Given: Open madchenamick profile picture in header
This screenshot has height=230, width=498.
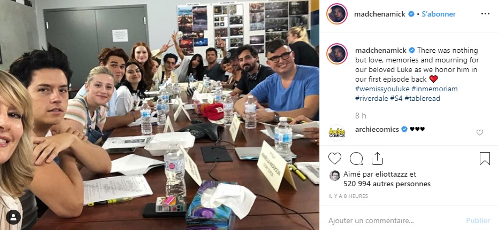Looking at the screenshot, I should click(336, 14).
